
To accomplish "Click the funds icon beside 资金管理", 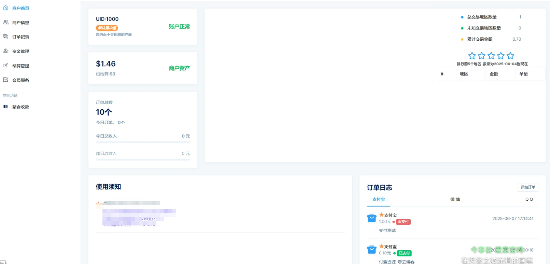I will point(6,51).
